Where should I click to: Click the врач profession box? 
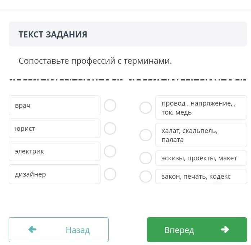coord(54,106)
